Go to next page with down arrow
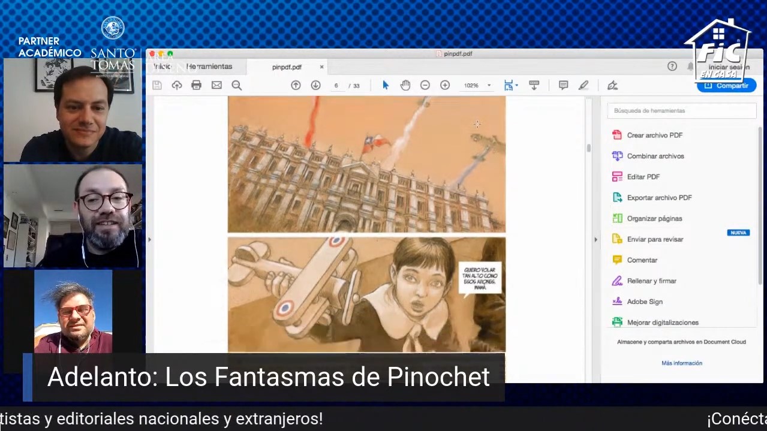 315,85
